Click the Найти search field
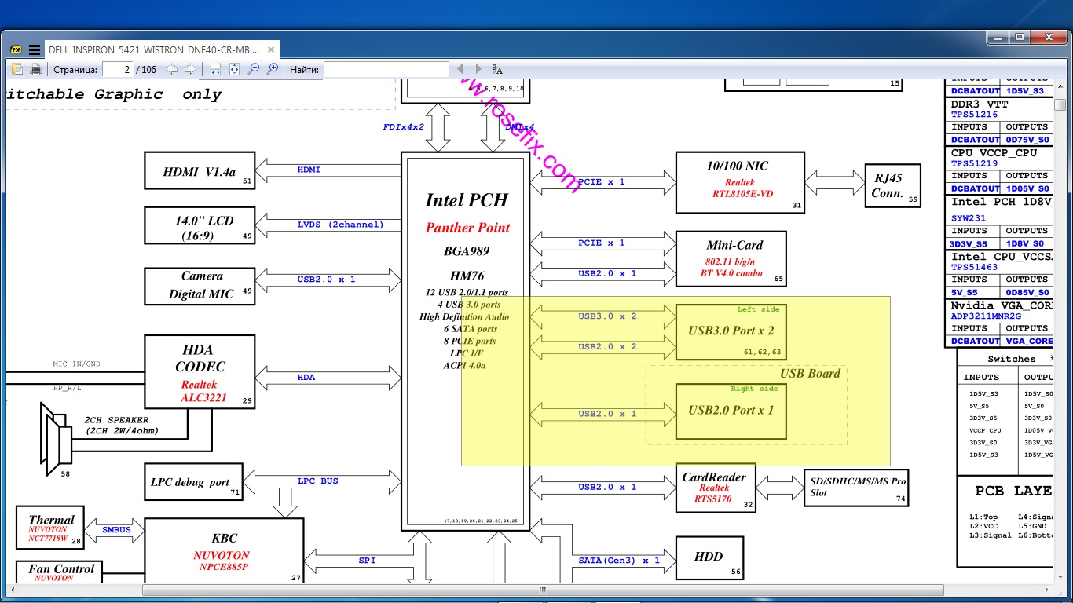This screenshot has height=603, width=1073. 385,69
